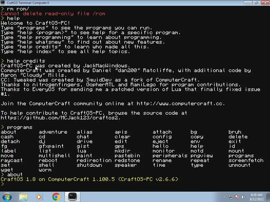Open the Windows Start menu
This screenshot has height=202, width=270.
pyautogui.click(x=7, y=197)
